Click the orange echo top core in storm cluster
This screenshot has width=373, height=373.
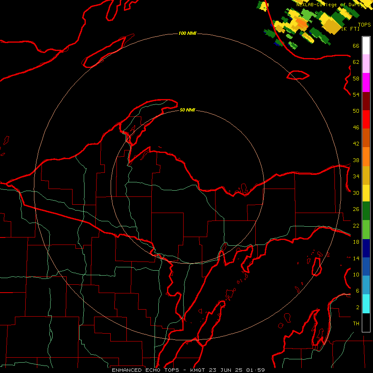pyautogui.click(x=302, y=22)
